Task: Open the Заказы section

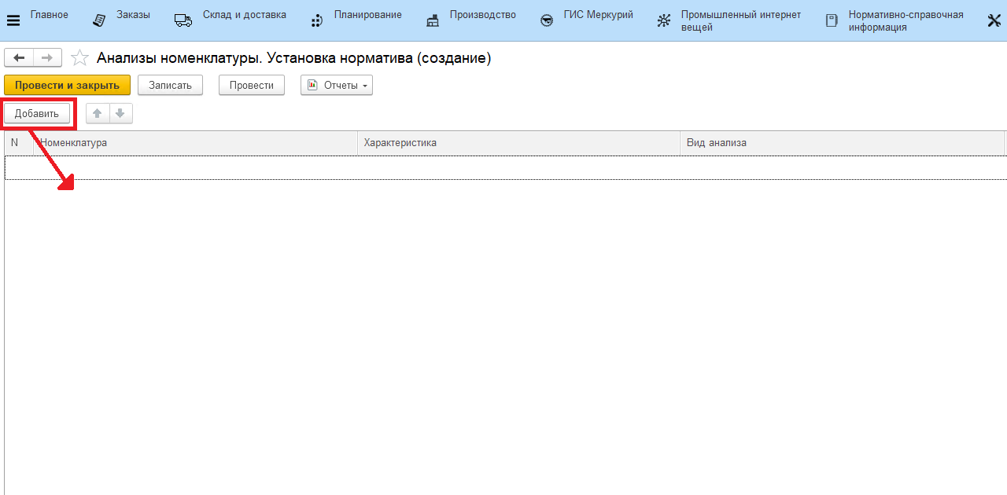Action: (133, 15)
